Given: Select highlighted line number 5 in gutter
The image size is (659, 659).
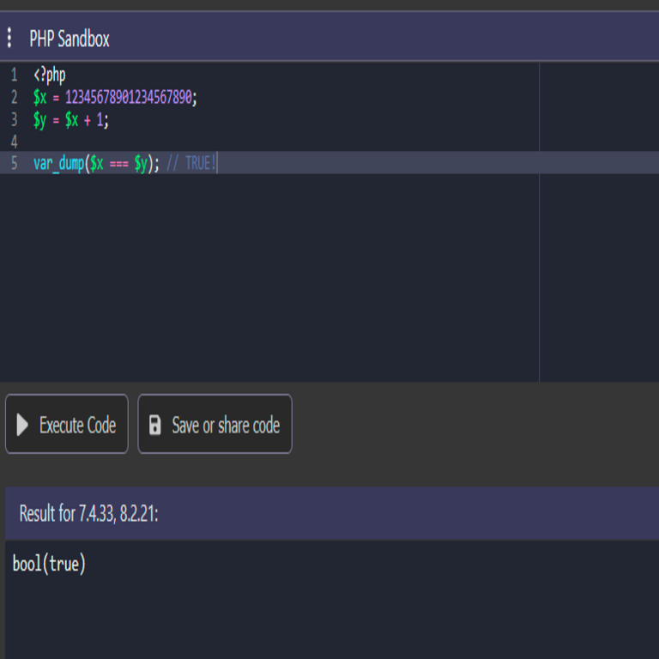Looking at the screenshot, I should click(14, 163).
